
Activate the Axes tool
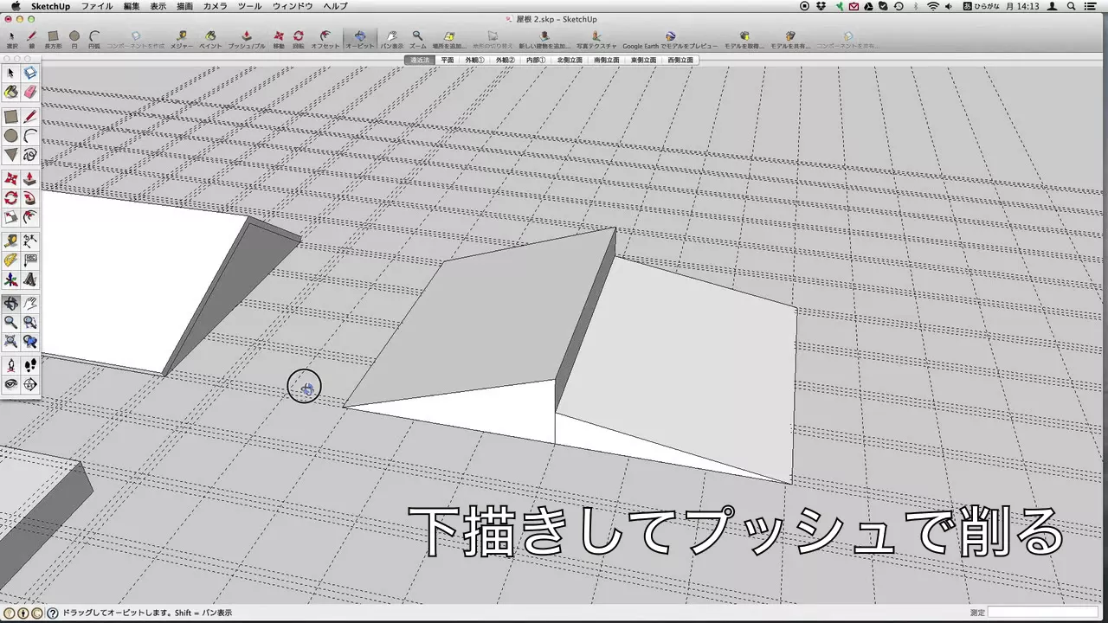[x=11, y=279]
